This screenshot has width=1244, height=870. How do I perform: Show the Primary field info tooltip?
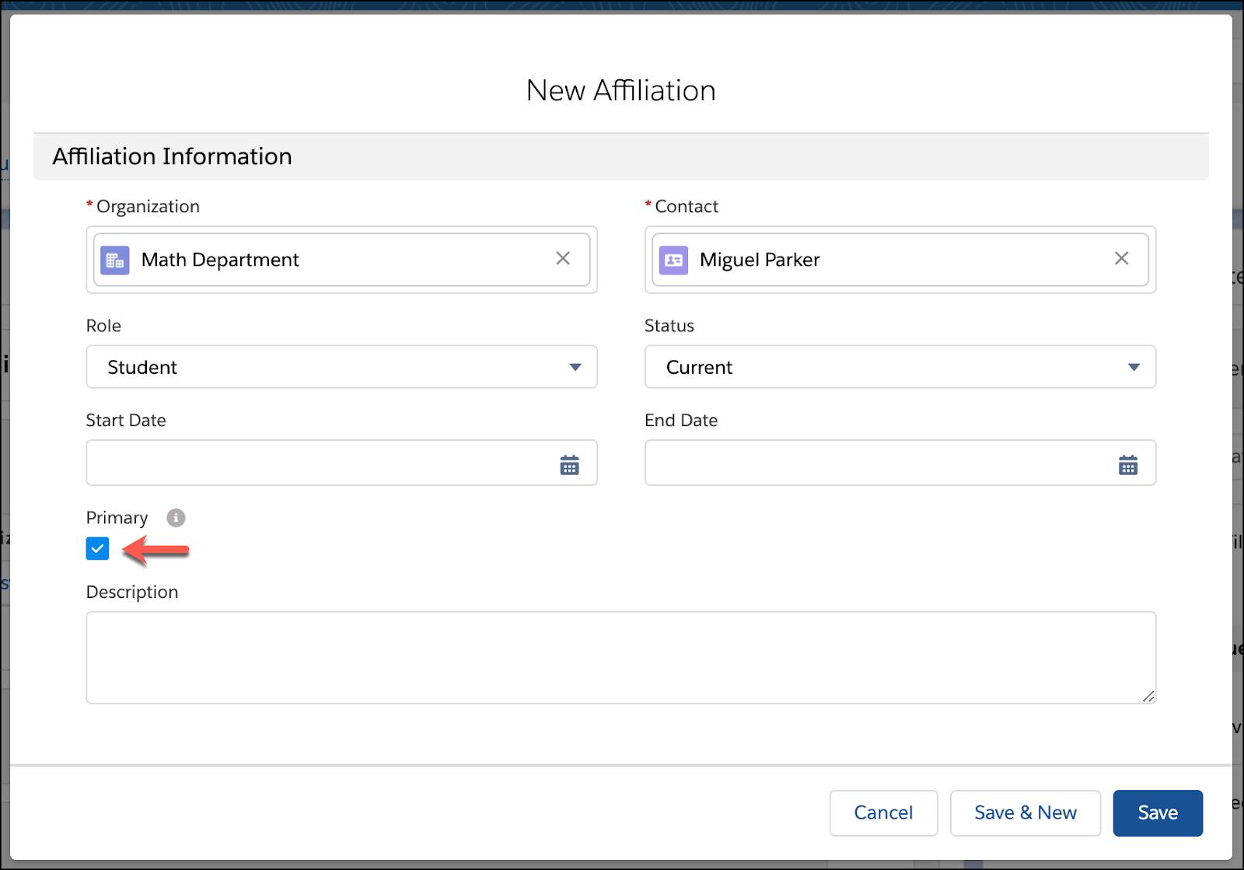(176, 518)
